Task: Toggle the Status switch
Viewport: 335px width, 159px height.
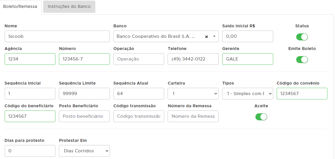Action: pyautogui.click(x=302, y=37)
